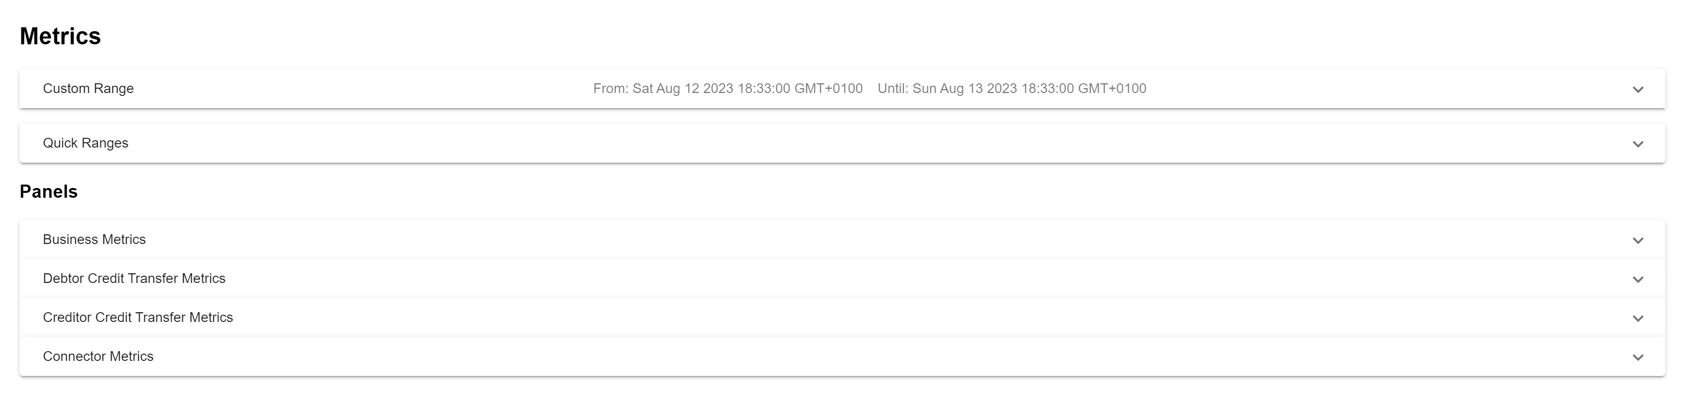Click the "From:" label text
This screenshot has width=1684, height=395.
tap(610, 89)
